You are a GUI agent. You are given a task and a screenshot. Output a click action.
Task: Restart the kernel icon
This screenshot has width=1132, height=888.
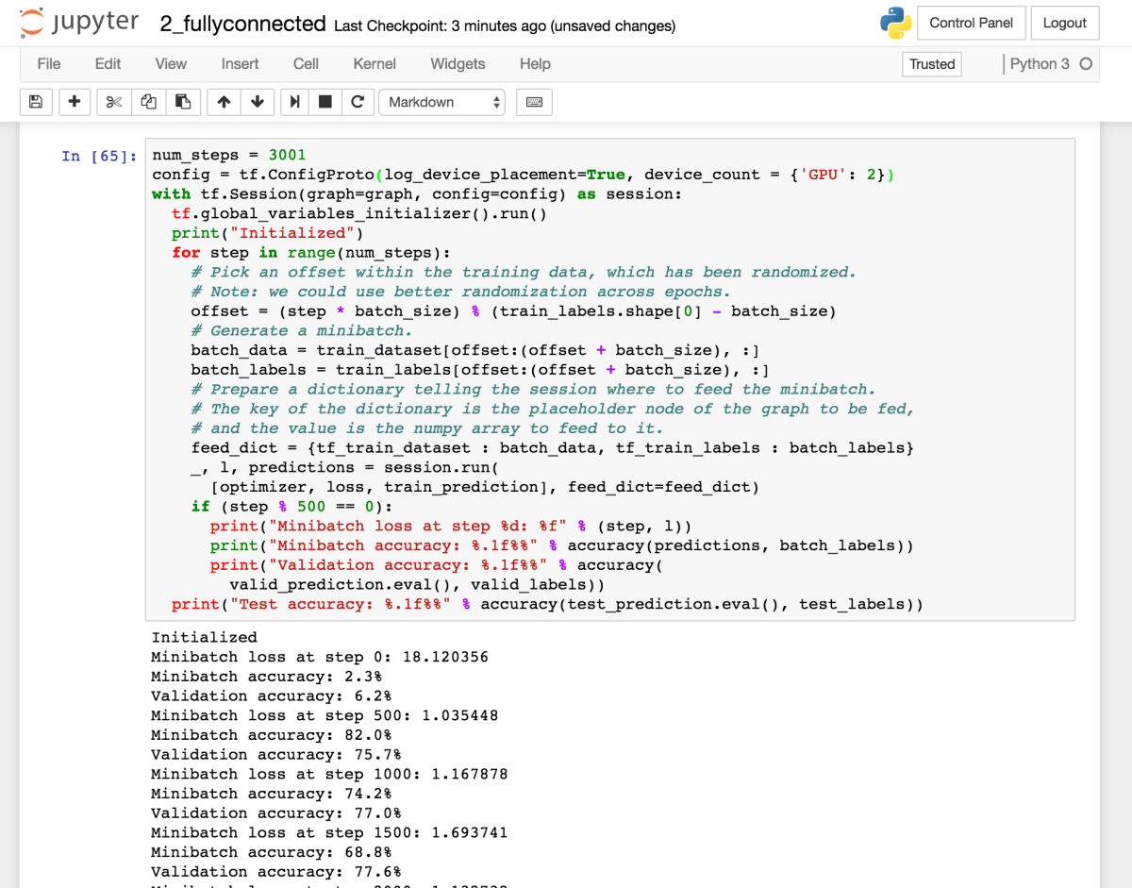357,102
